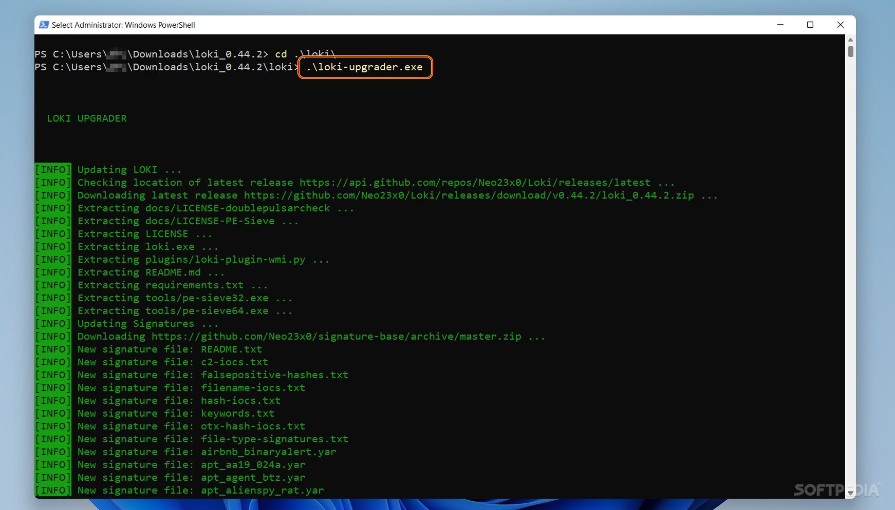Viewport: 895px width, 510px height.
Task: Click the [INFO] tag beside 'Updating LOKI'
Action: [53, 170]
